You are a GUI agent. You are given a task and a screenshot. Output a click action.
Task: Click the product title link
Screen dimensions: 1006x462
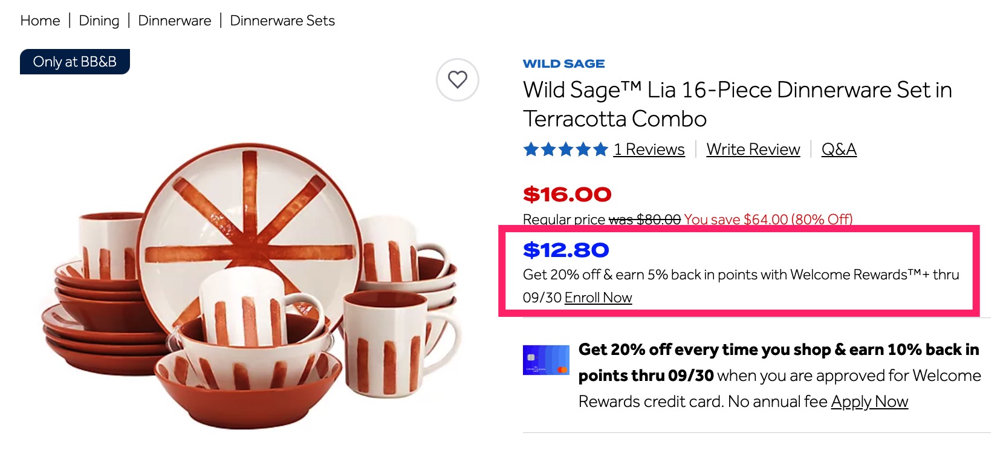737,104
